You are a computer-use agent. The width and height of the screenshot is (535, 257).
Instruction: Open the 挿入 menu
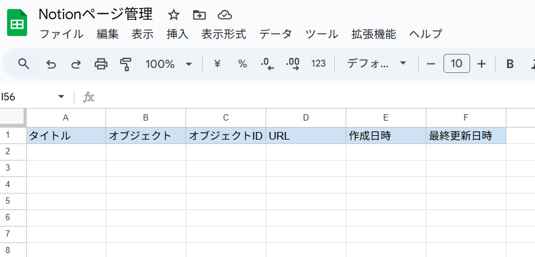coord(177,34)
